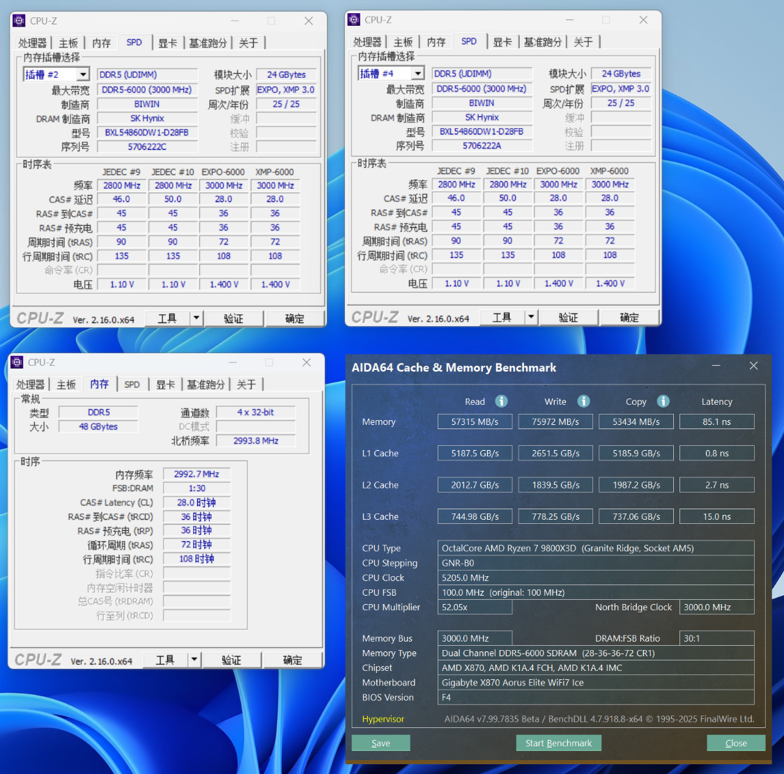Open 关于 tab in memory CPU-Z window
This screenshot has height=774, width=784.
click(246, 385)
